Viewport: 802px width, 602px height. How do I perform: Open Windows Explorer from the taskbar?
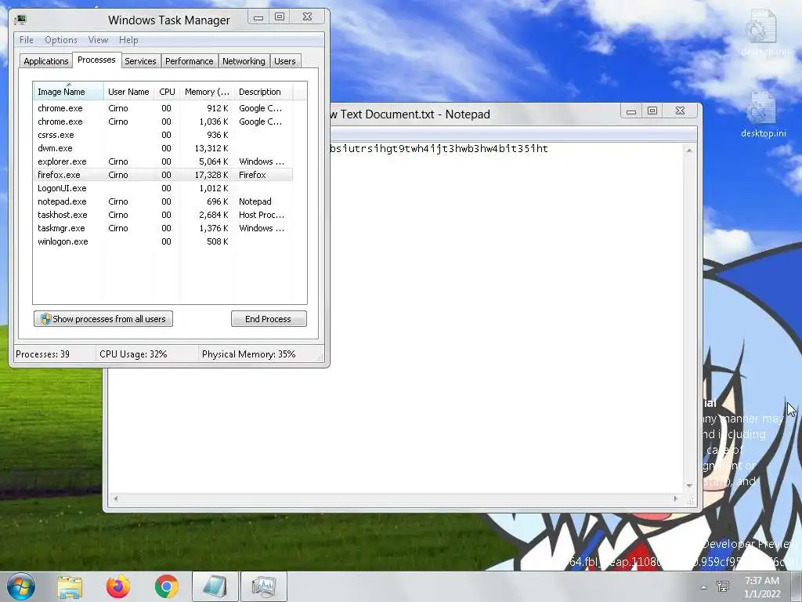point(70,587)
